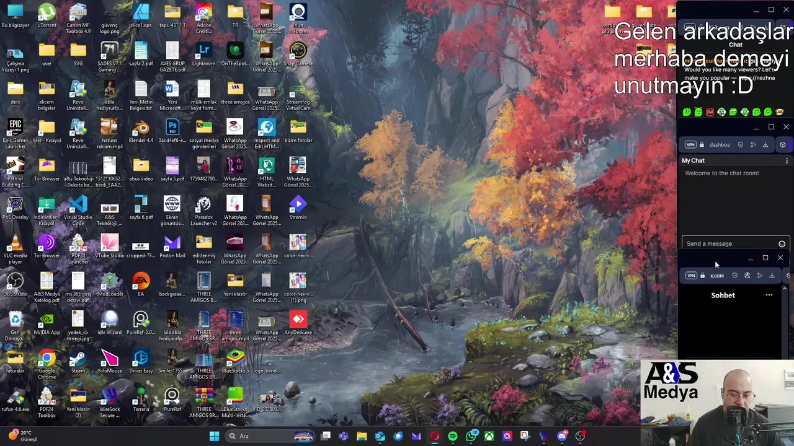Screen dimensions: 794x446
Task: Open Blender 4.4 desktop icon
Action: [x=141, y=131]
